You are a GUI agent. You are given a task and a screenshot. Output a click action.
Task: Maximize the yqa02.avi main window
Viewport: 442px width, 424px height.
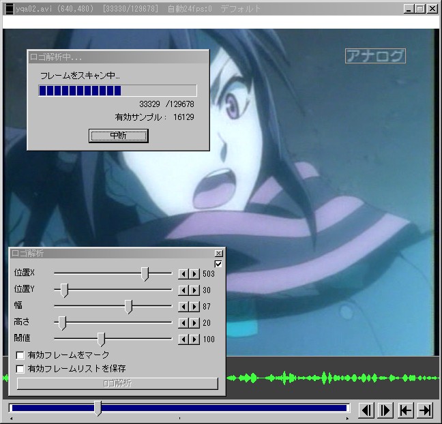pos(419,9)
